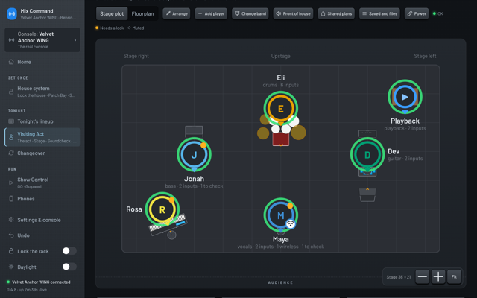Zoom out the stage with the minus button

coord(423,276)
